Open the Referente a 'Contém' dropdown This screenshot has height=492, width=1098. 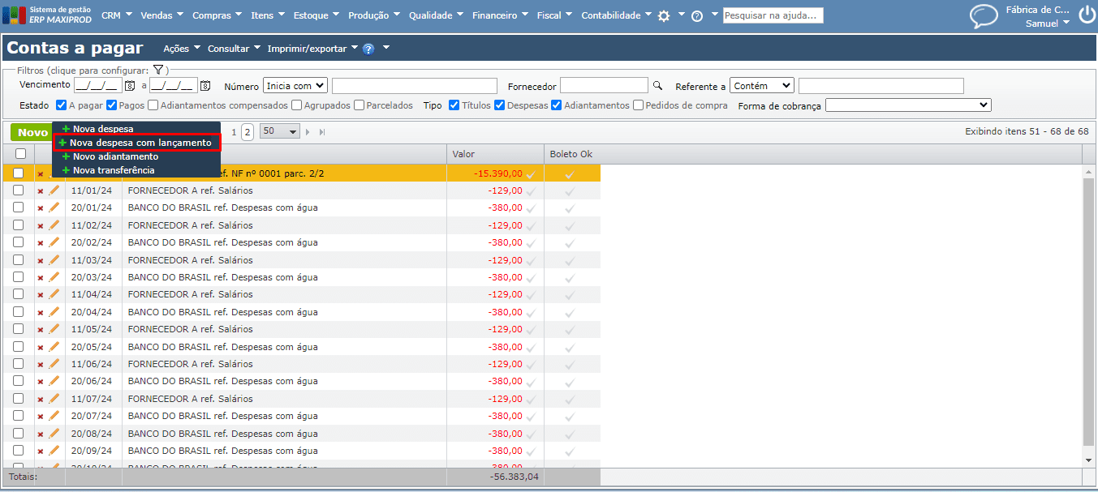(762, 86)
